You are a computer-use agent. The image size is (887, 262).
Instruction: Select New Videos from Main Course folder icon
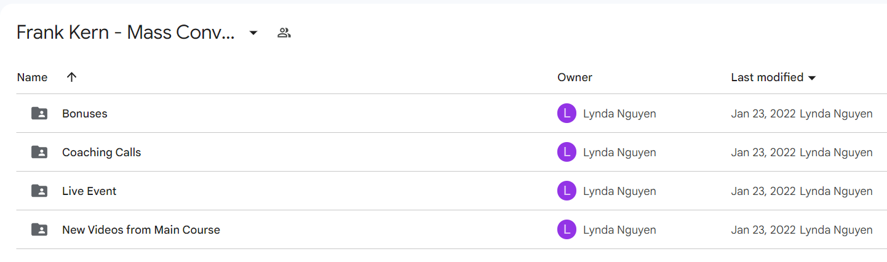coord(39,229)
